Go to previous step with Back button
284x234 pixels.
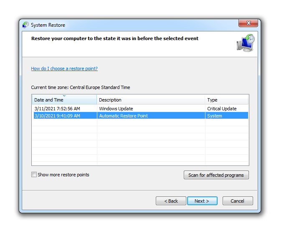pyautogui.click(x=171, y=201)
